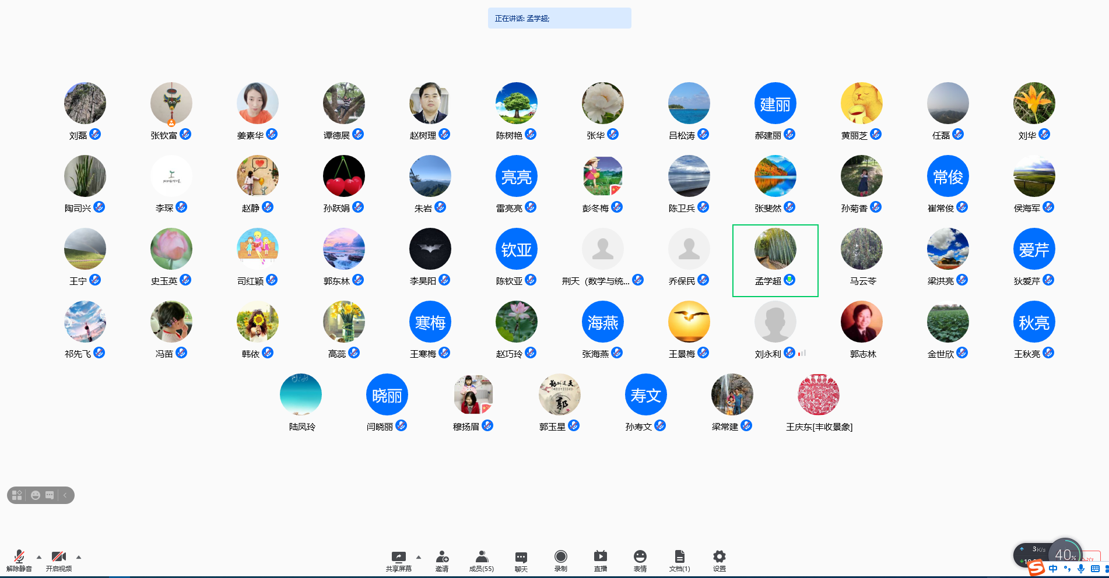
Task: Click the speaking indicator banner 正在讲话
Action: click(x=559, y=18)
